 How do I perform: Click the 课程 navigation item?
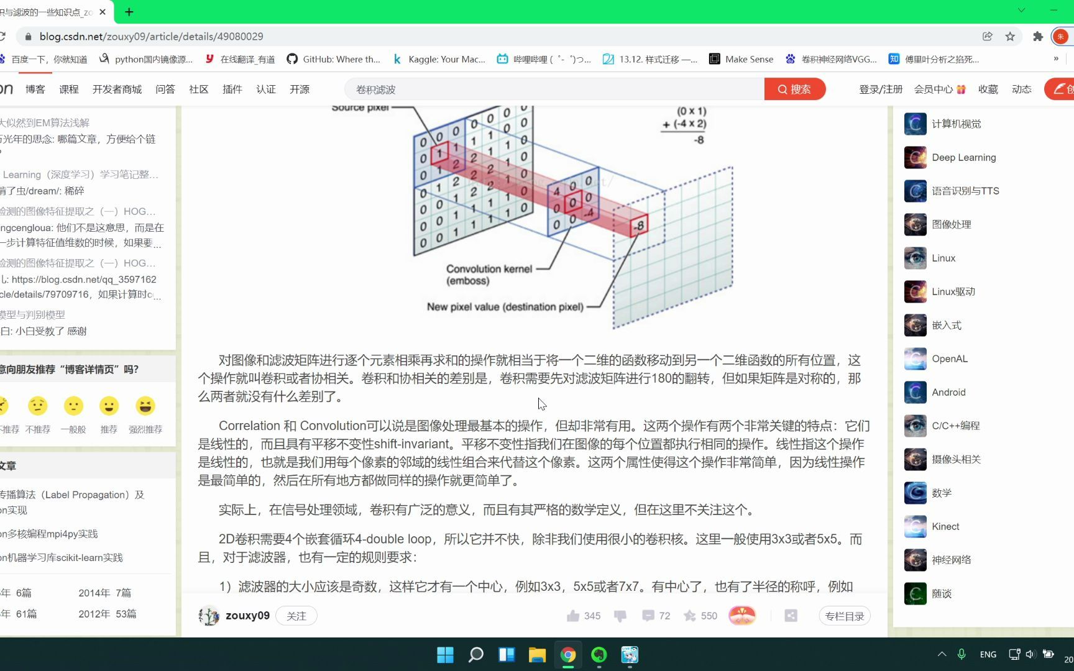(69, 89)
